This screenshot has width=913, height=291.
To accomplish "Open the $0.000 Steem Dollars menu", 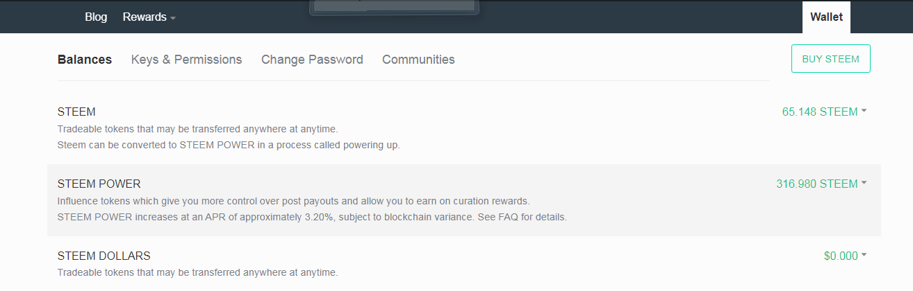I will coord(845,256).
